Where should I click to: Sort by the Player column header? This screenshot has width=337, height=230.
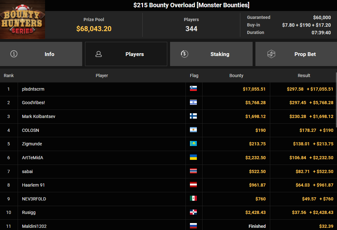pyautogui.click(x=102, y=76)
